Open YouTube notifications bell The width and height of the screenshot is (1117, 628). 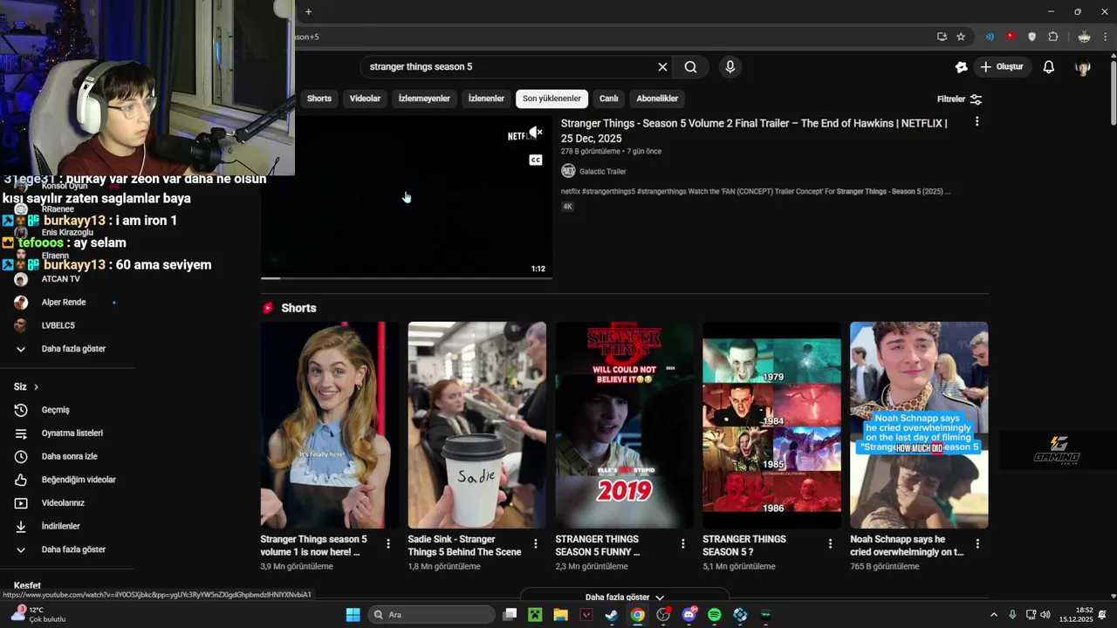(1049, 67)
